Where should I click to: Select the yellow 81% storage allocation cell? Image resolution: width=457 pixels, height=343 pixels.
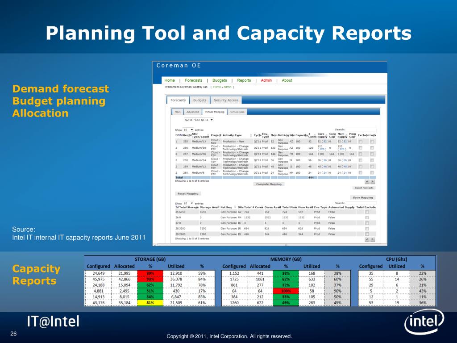[150, 303]
